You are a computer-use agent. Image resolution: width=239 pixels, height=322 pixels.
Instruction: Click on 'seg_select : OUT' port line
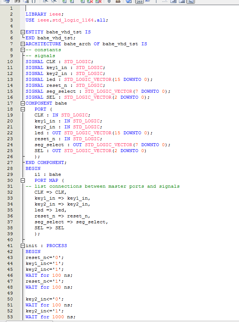102,145
